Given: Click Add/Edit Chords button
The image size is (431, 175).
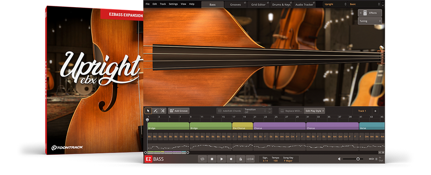Looking at the screenshot, I should [229, 111].
